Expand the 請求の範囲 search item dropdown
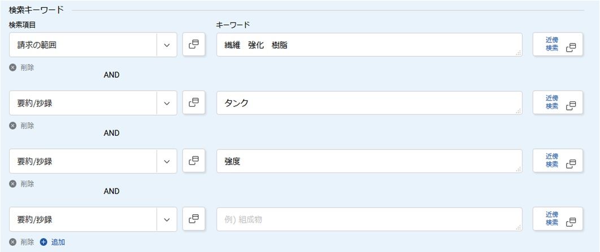The height and width of the screenshot is (252, 600). (167, 45)
